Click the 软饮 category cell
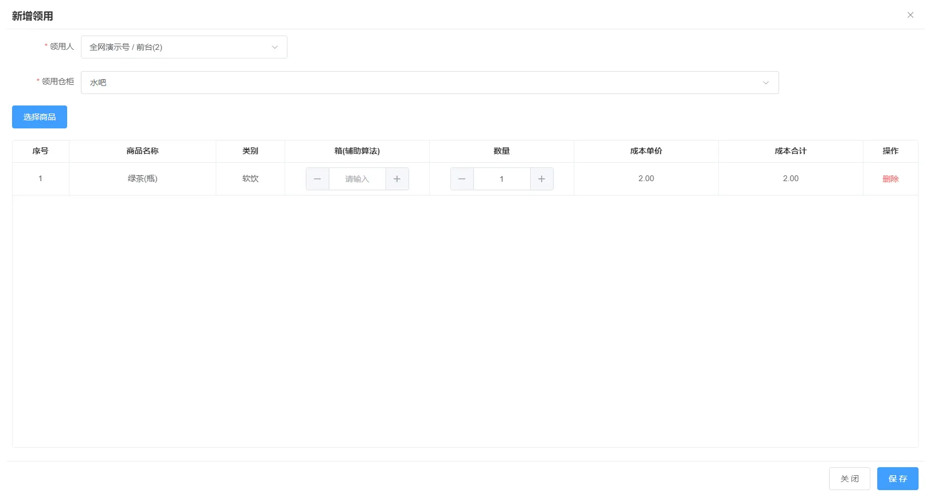Viewport: 926px width, 497px height. [250, 179]
